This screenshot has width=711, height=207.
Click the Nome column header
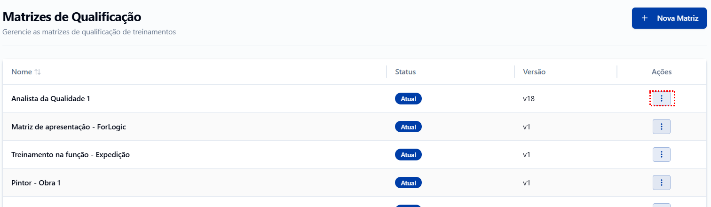[21, 72]
